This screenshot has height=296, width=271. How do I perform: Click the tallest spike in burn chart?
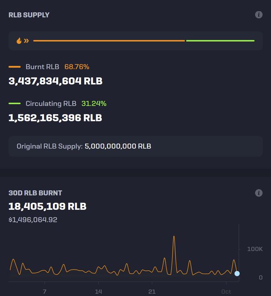tap(174, 236)
